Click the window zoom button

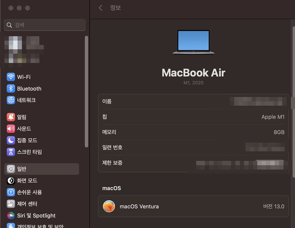click(x=28, y=8)
